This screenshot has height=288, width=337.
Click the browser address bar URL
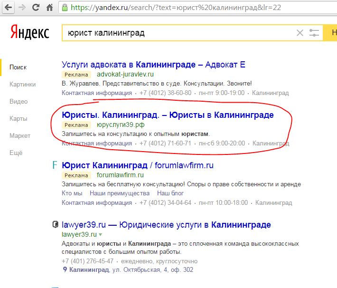click(x=176, y=8)
